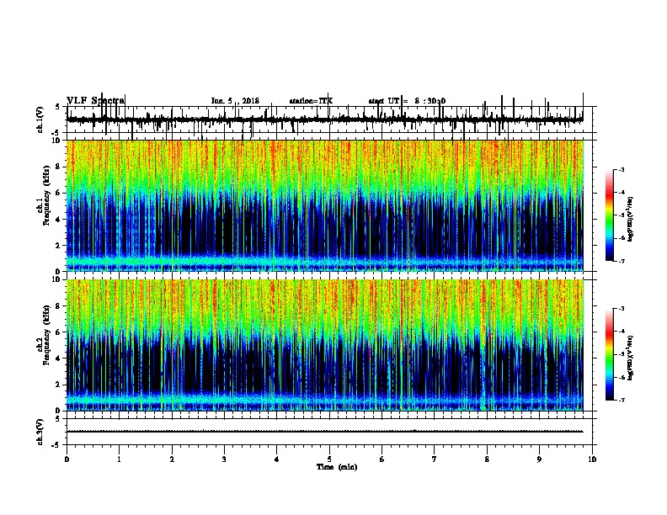667x515 pixels.
Task: Click time axis tick label 9
Action: 539,459
